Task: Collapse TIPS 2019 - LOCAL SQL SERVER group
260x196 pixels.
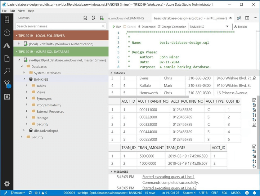Action: tap(16, 35)
